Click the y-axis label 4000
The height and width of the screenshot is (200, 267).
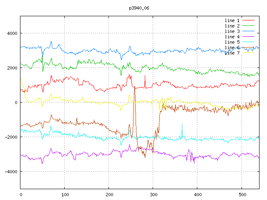[x=12, y=33]
